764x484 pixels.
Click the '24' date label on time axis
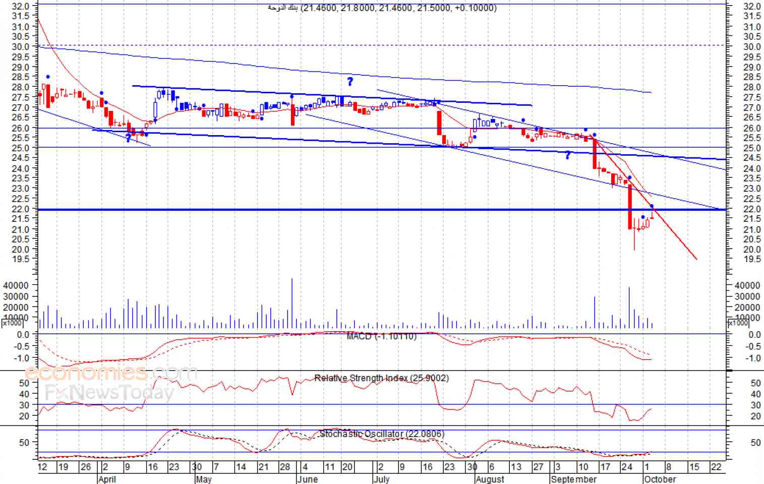(x=627, y=467)
